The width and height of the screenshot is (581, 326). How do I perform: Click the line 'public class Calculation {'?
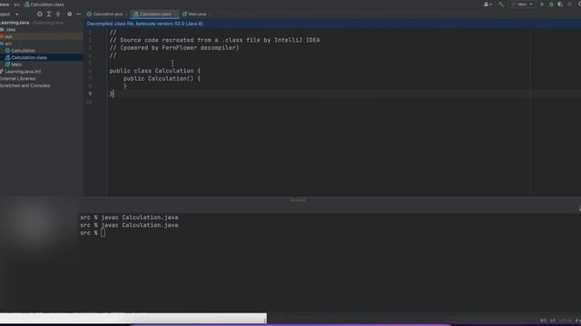point(155,71)
